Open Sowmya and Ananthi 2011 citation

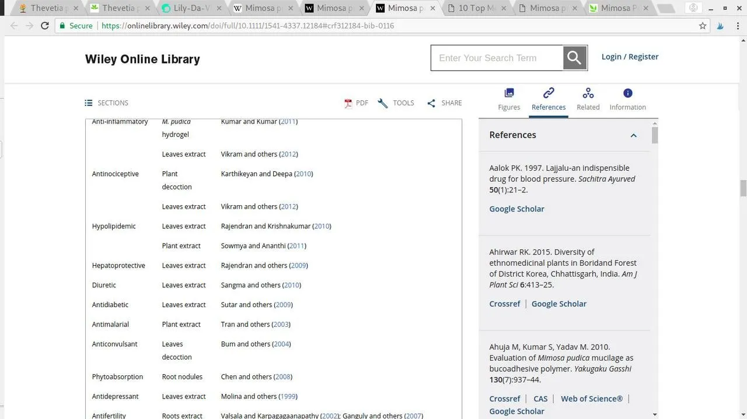[x=296, y=246]
